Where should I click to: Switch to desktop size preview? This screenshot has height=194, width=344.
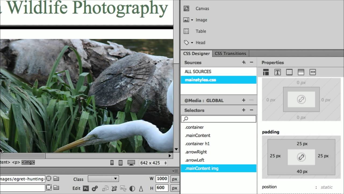[x=131, y=163]
